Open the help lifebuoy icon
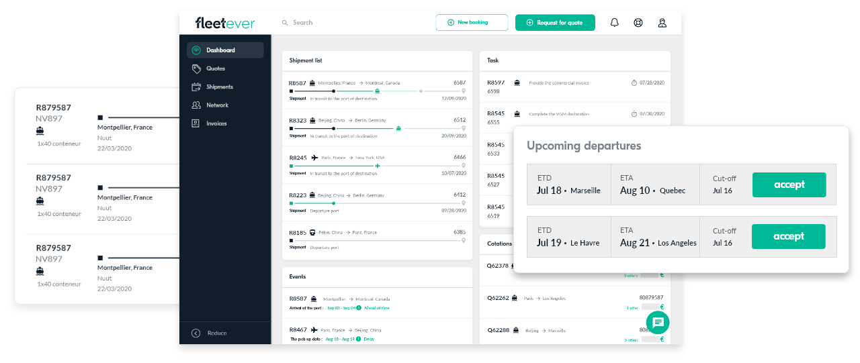This screenshot has width=860, height=363. [x=638, y=23]
